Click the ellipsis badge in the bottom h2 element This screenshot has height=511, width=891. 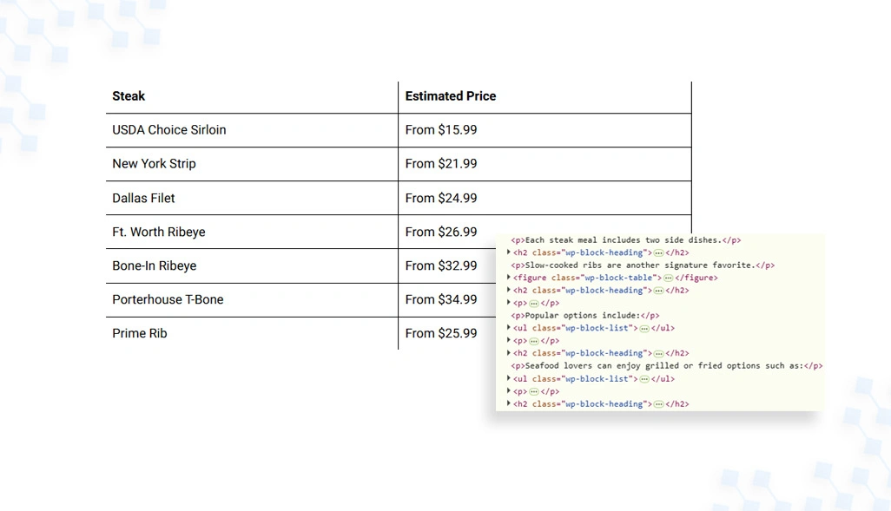click(658, 404)
